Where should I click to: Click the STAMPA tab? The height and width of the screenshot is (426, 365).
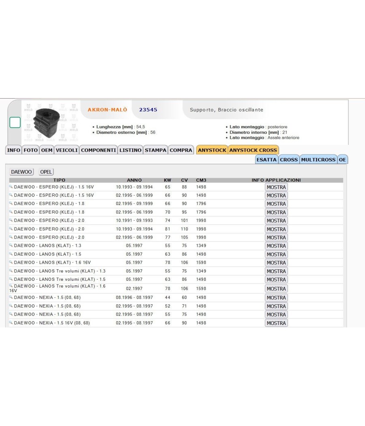tap(155, 150)
